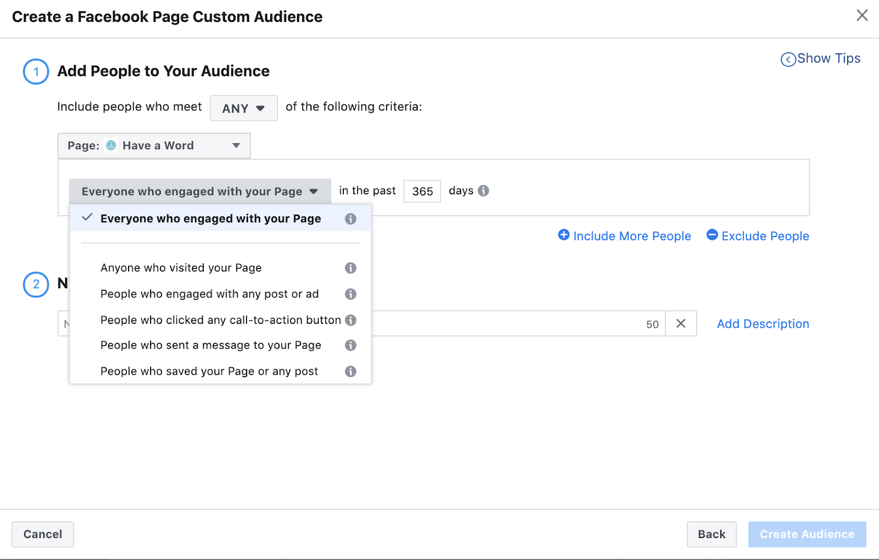Click info icon for 'engaged with any post or ad'
This screenshot has height=560, width=879.
point(351,294)
